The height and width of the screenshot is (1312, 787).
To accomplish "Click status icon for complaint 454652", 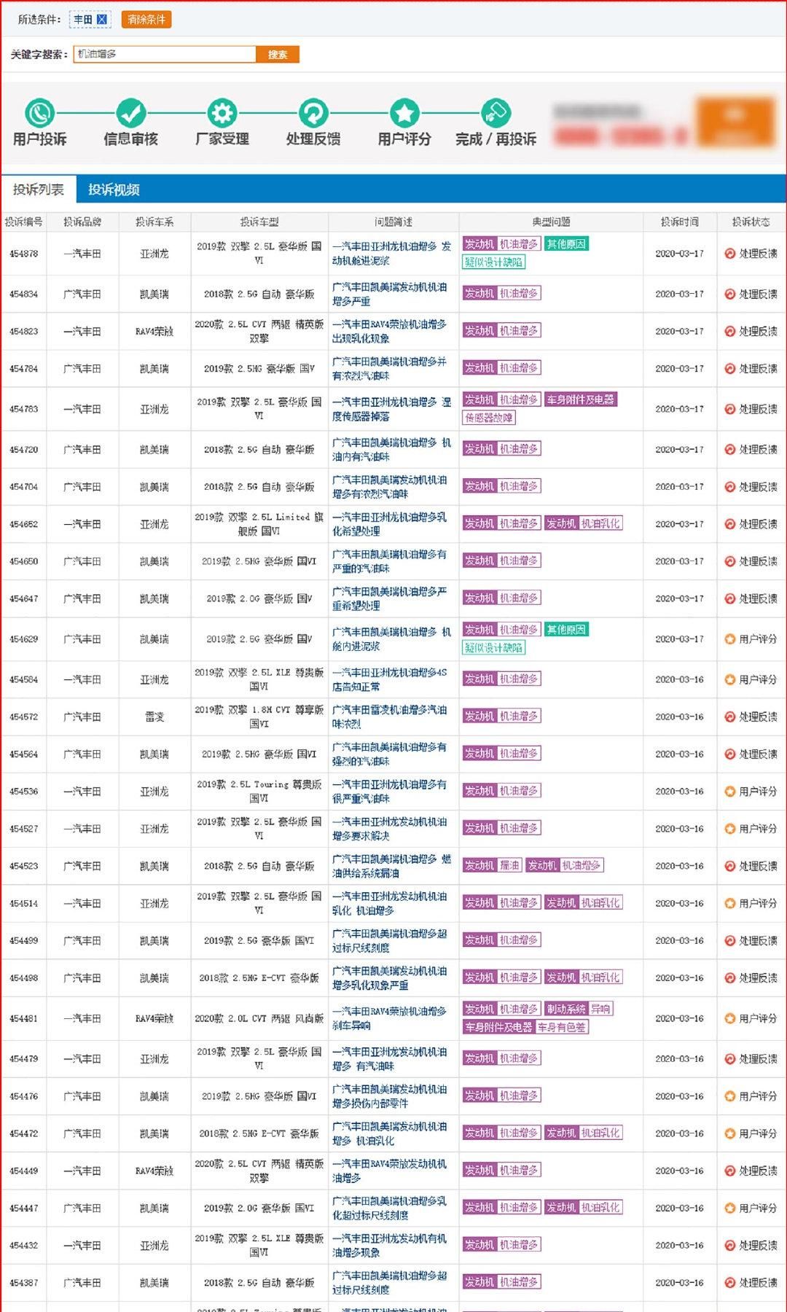I will coord(729,524).
